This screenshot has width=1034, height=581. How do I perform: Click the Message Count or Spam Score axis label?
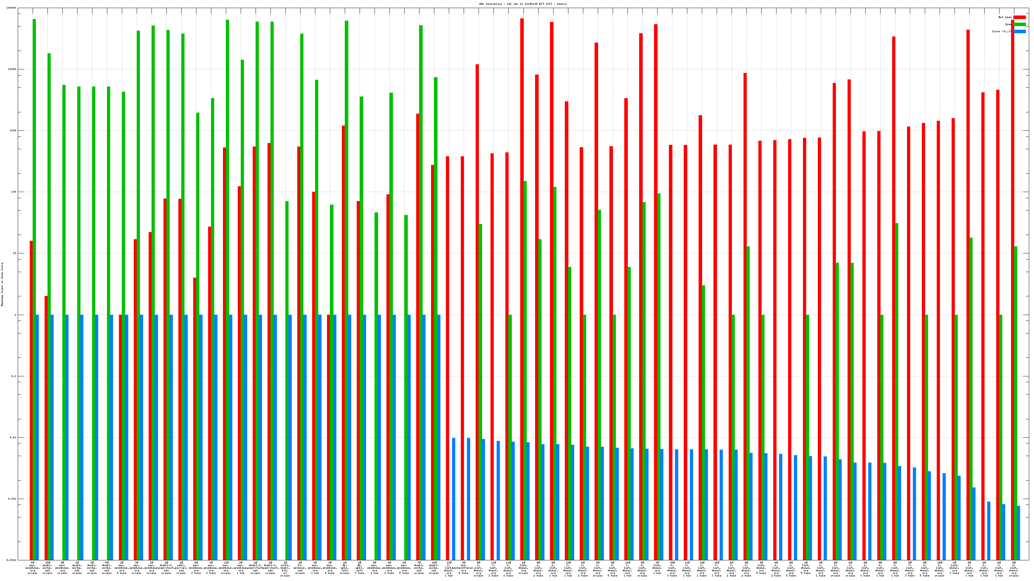coord(2,284)
